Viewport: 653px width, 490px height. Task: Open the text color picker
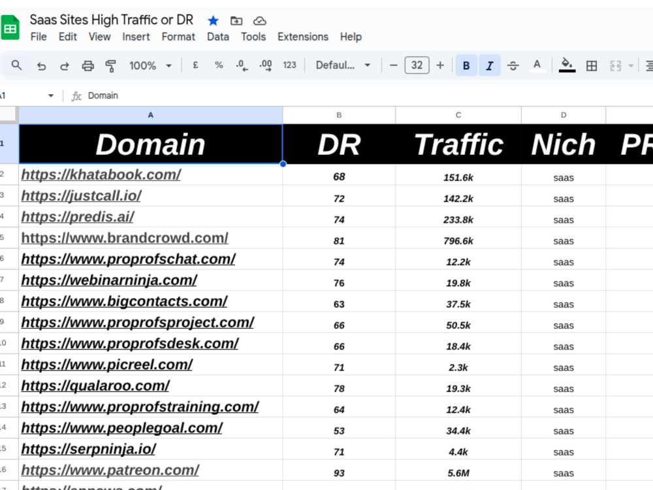537,65
